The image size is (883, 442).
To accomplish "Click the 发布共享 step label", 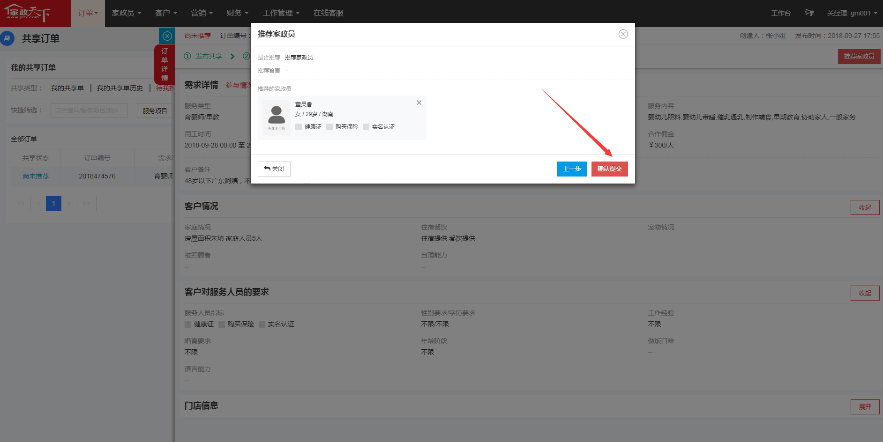I will coord(209,56).
